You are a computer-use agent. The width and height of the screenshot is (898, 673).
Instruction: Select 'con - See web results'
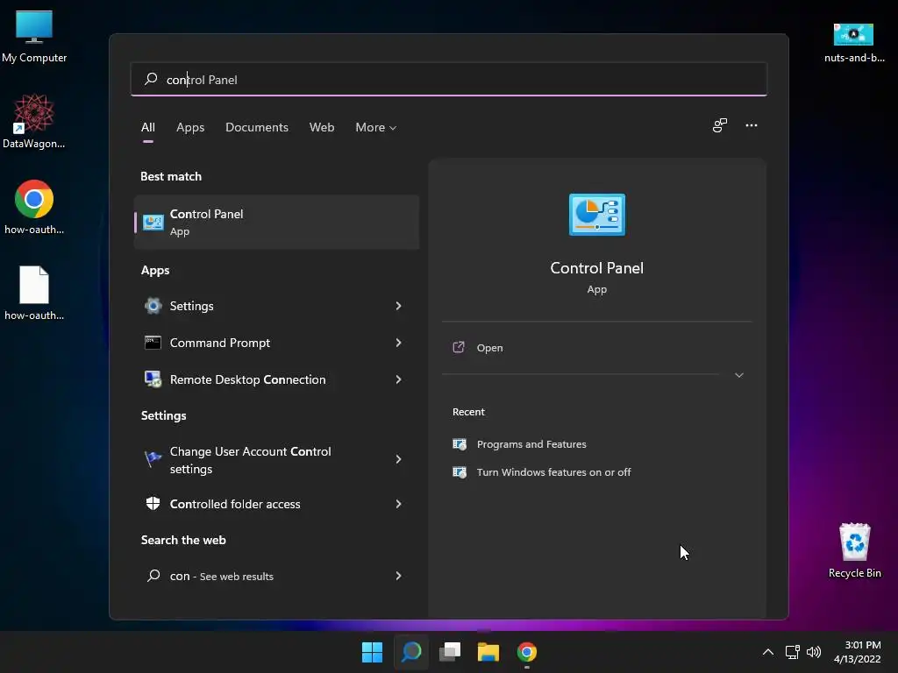point(276,577)
